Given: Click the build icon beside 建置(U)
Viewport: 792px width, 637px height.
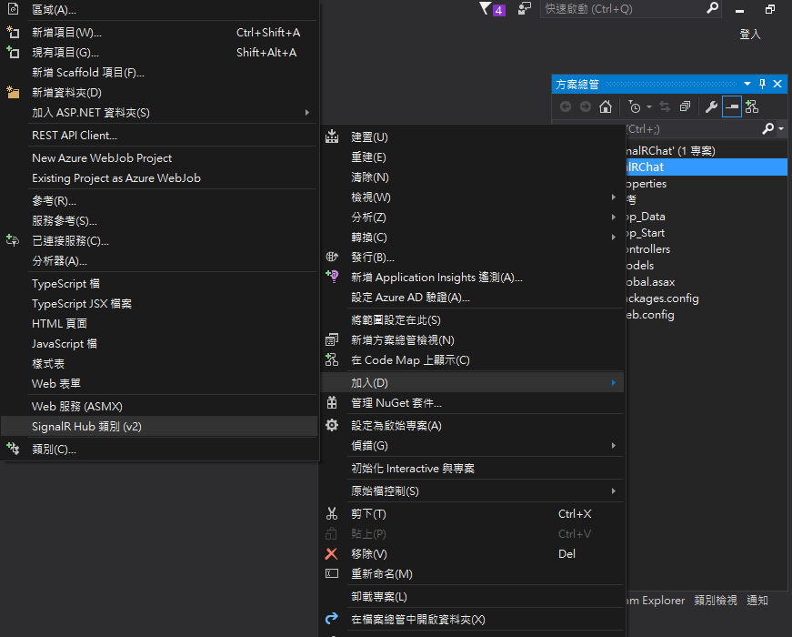Looking at the screenshot, I should (332, 136).
